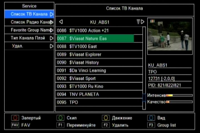The image size is (200, 133).
Task: Select channel 0088 $TV1000 East
Action: (99, 47)
